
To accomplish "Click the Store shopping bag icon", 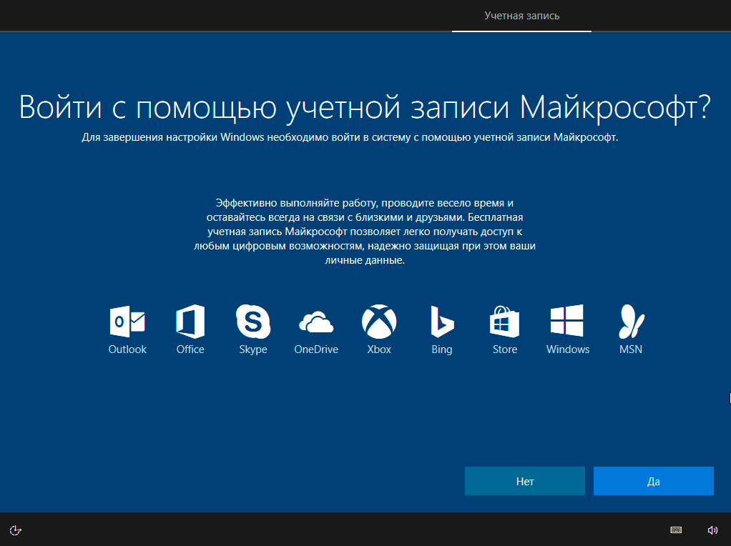I will 504,321.
